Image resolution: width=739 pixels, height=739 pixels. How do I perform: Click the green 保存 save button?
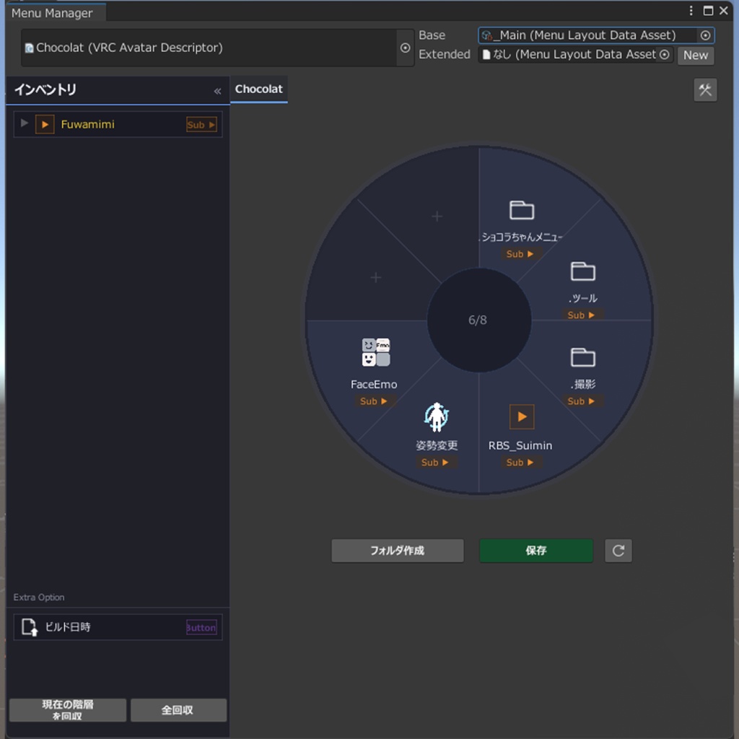coord(535,551)
